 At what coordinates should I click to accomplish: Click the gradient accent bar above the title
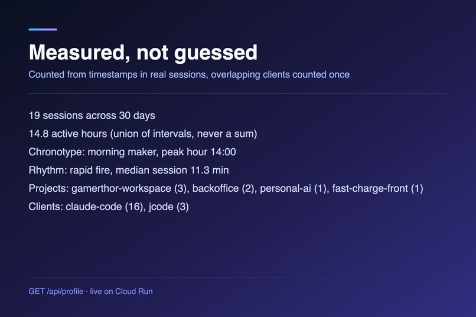pyautogui.click(x=43, y=30)
